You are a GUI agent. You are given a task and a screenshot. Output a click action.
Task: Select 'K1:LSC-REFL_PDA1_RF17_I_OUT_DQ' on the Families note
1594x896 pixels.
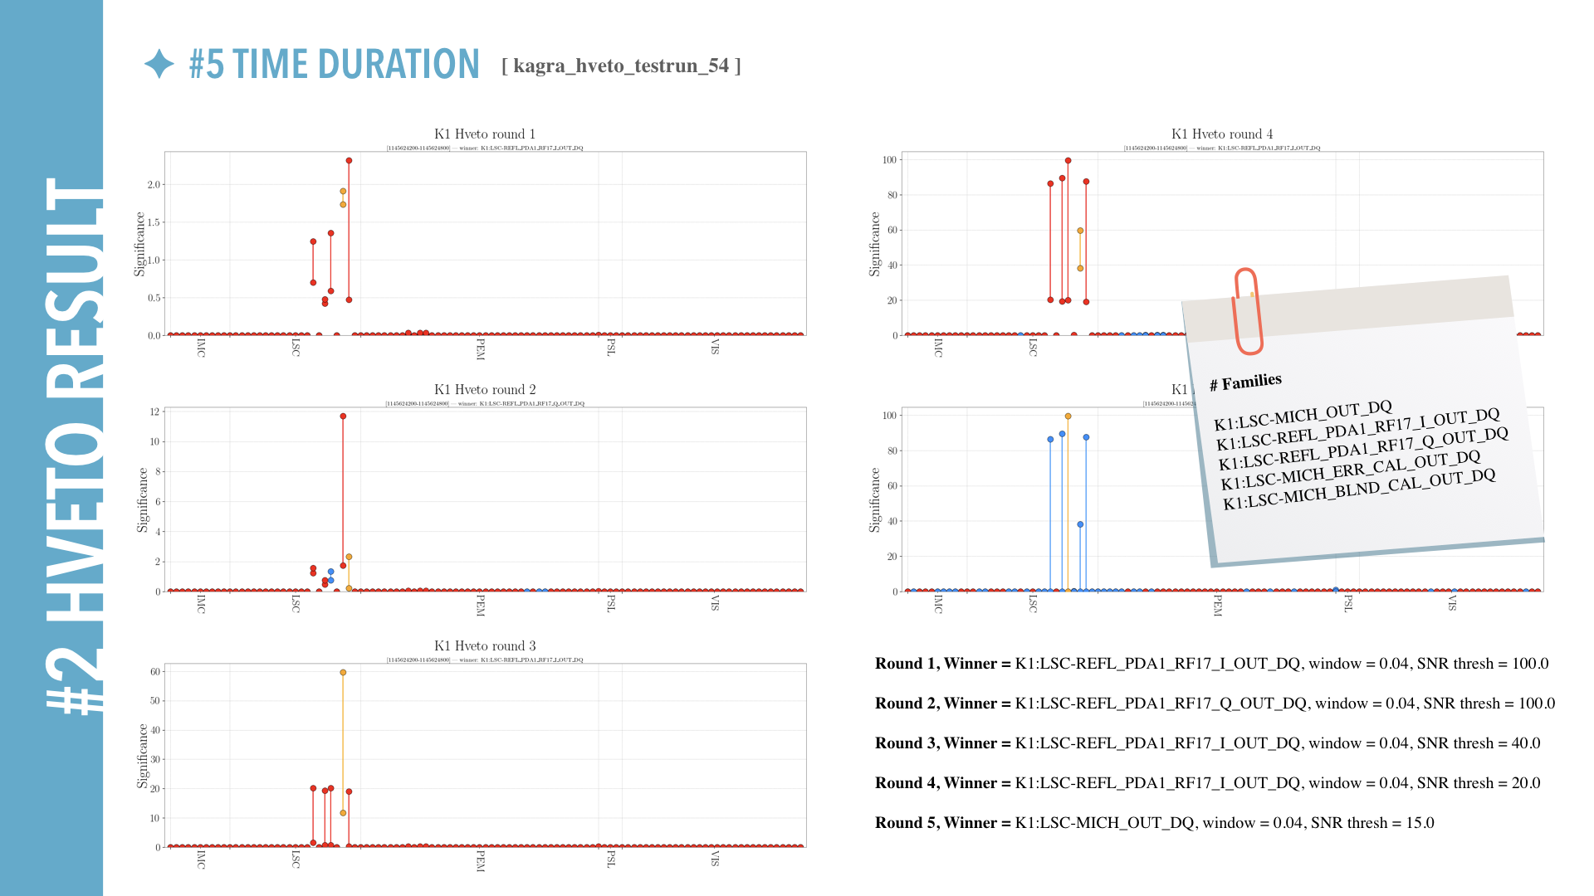1358,429
